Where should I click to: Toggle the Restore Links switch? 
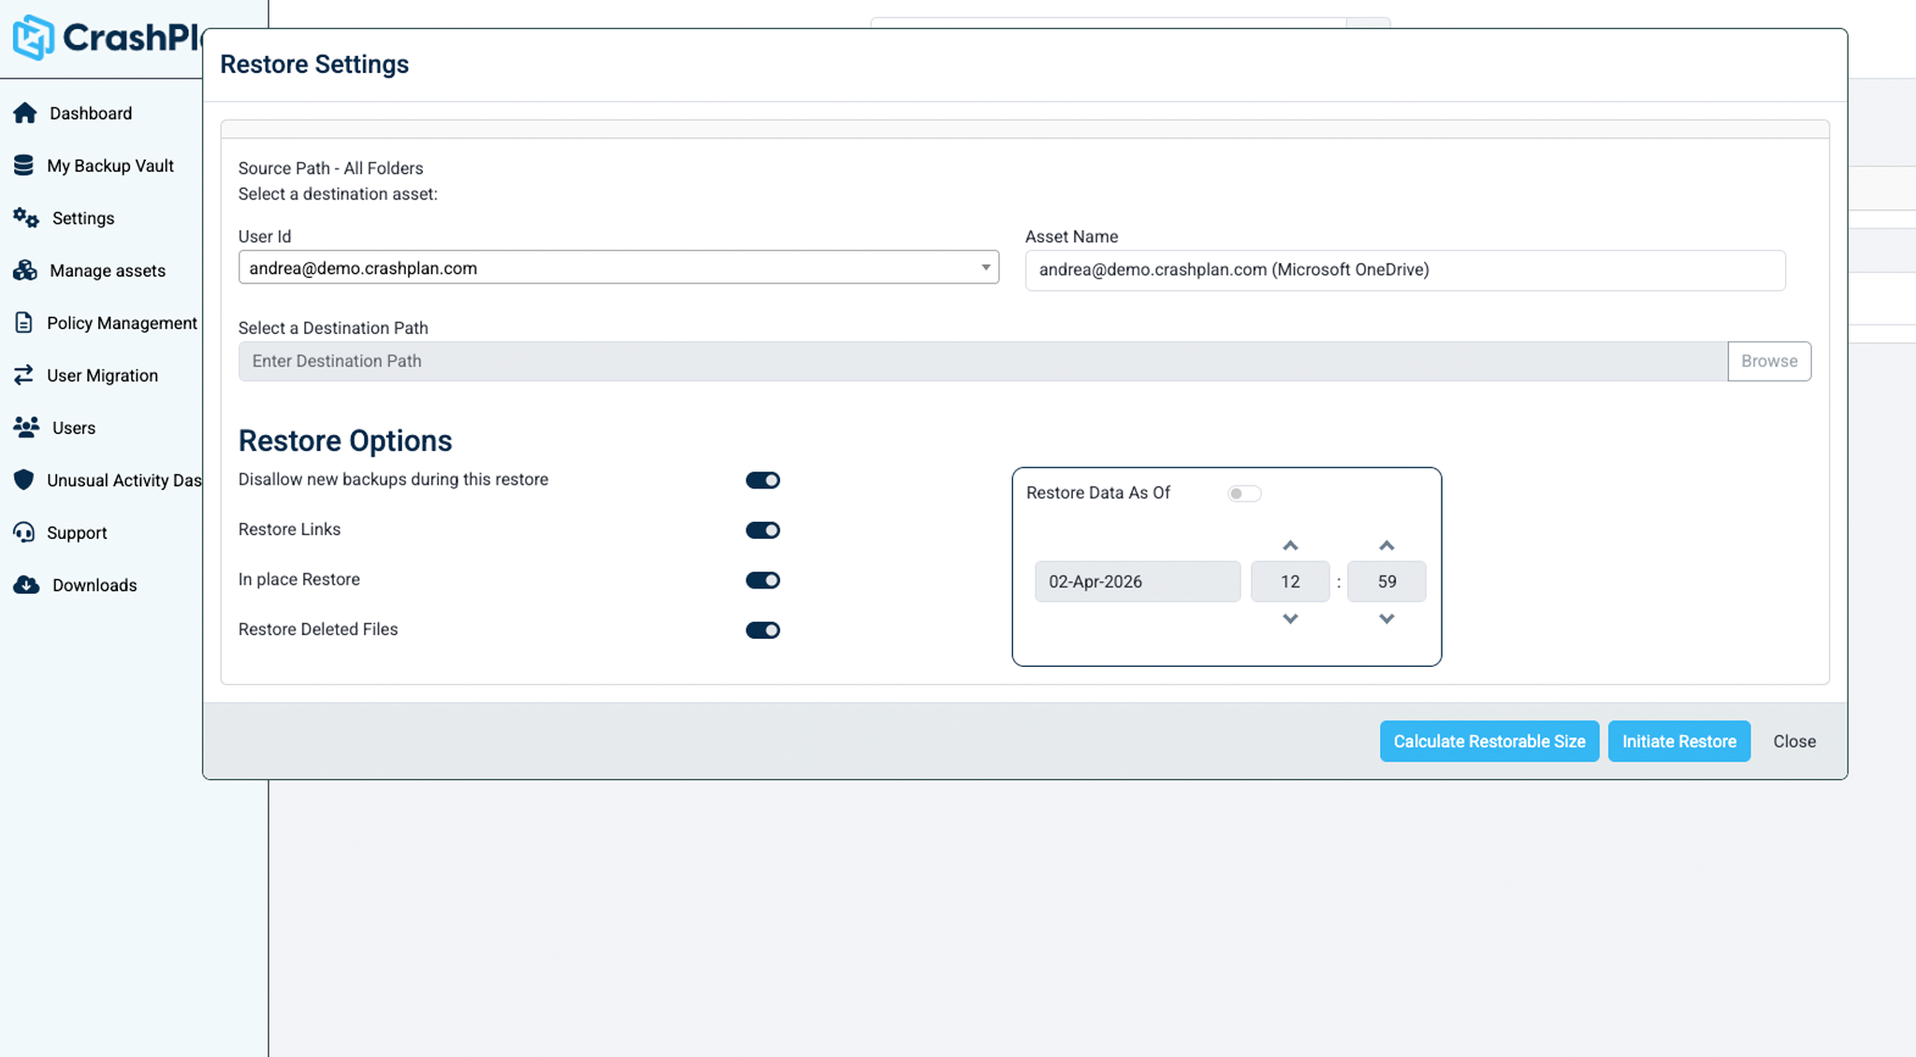[x=762, y=530]
